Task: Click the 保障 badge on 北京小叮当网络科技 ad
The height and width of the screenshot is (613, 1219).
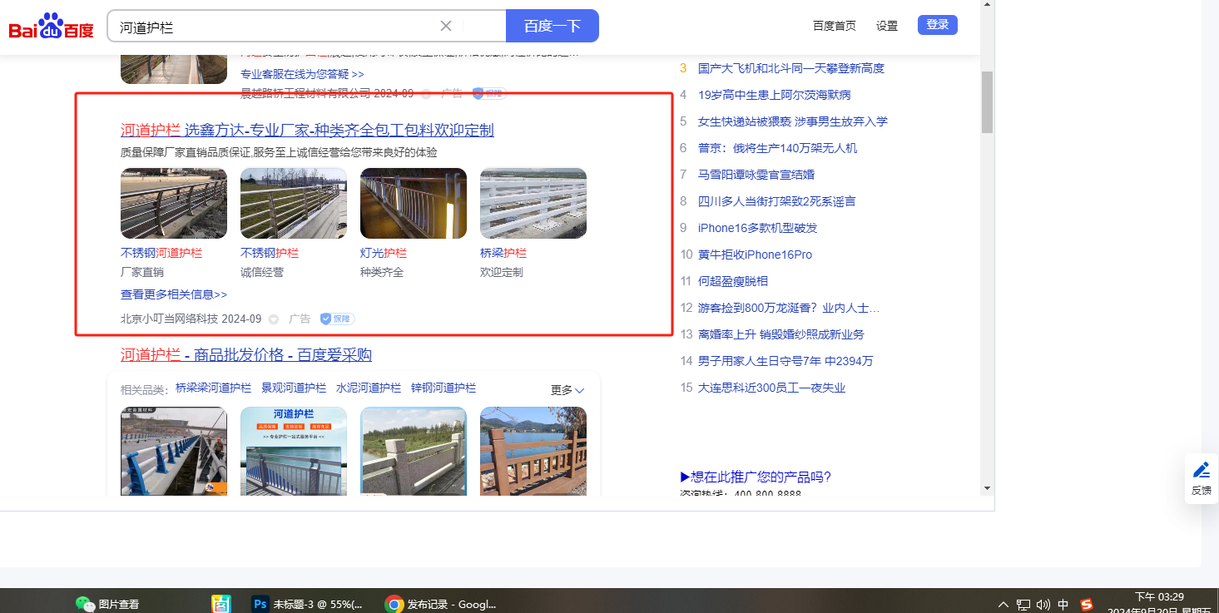Action: pyautogui.click(x=338, y=319)
